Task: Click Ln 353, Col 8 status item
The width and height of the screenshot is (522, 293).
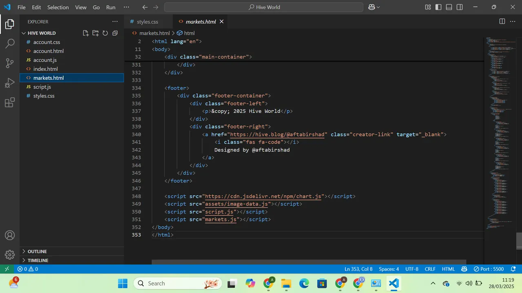Action: click(358, 269)
